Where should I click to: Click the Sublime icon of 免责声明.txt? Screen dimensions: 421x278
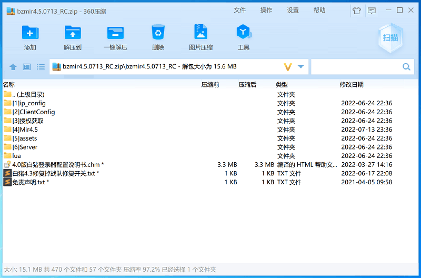click(x=7, y=182)
